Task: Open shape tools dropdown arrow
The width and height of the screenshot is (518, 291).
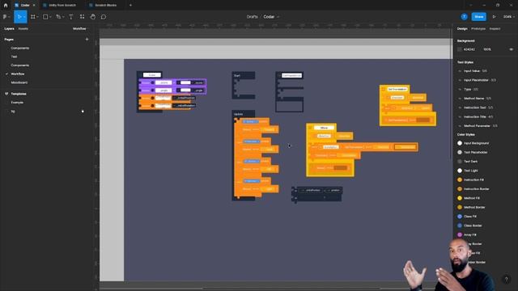Action: tap(50, 17)
